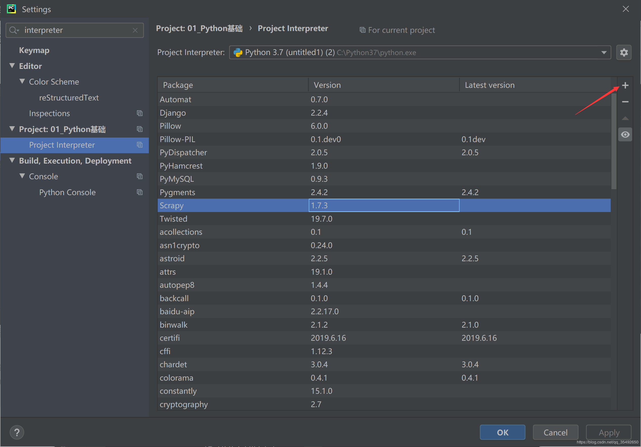Click the search magnifier history icon

[x=14, y=30]
